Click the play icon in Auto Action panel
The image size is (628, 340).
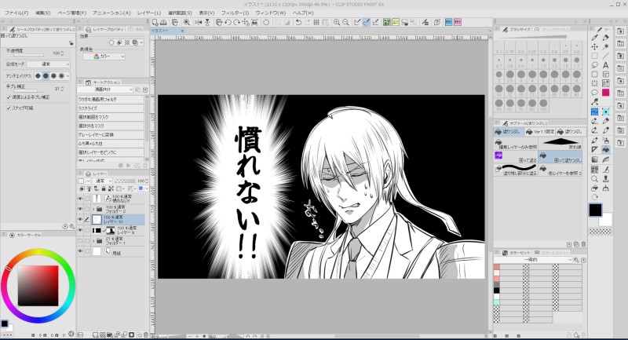coord(129,165)
